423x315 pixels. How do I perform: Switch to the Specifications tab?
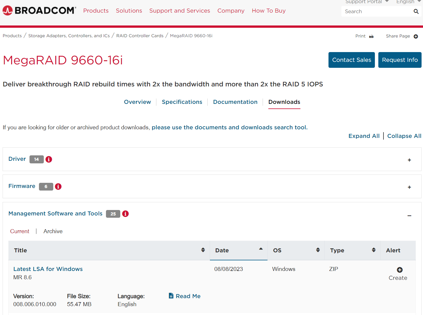182,102
